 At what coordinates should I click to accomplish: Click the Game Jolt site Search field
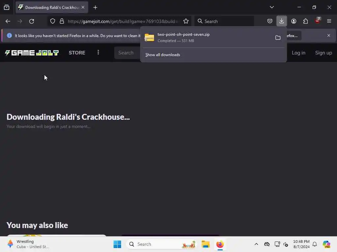[x=127, y=53]
